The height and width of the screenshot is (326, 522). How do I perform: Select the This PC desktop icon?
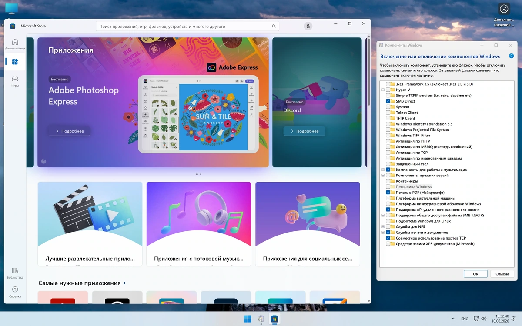pos(11,8)
